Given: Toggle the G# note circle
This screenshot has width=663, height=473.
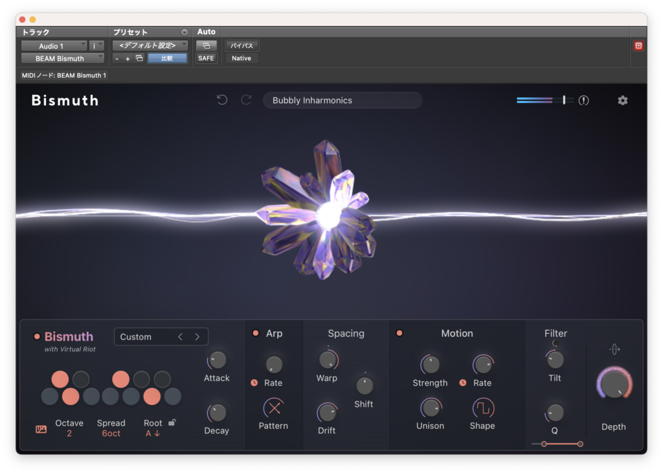Looking at the screenshot, I should [x=141, y=379].
